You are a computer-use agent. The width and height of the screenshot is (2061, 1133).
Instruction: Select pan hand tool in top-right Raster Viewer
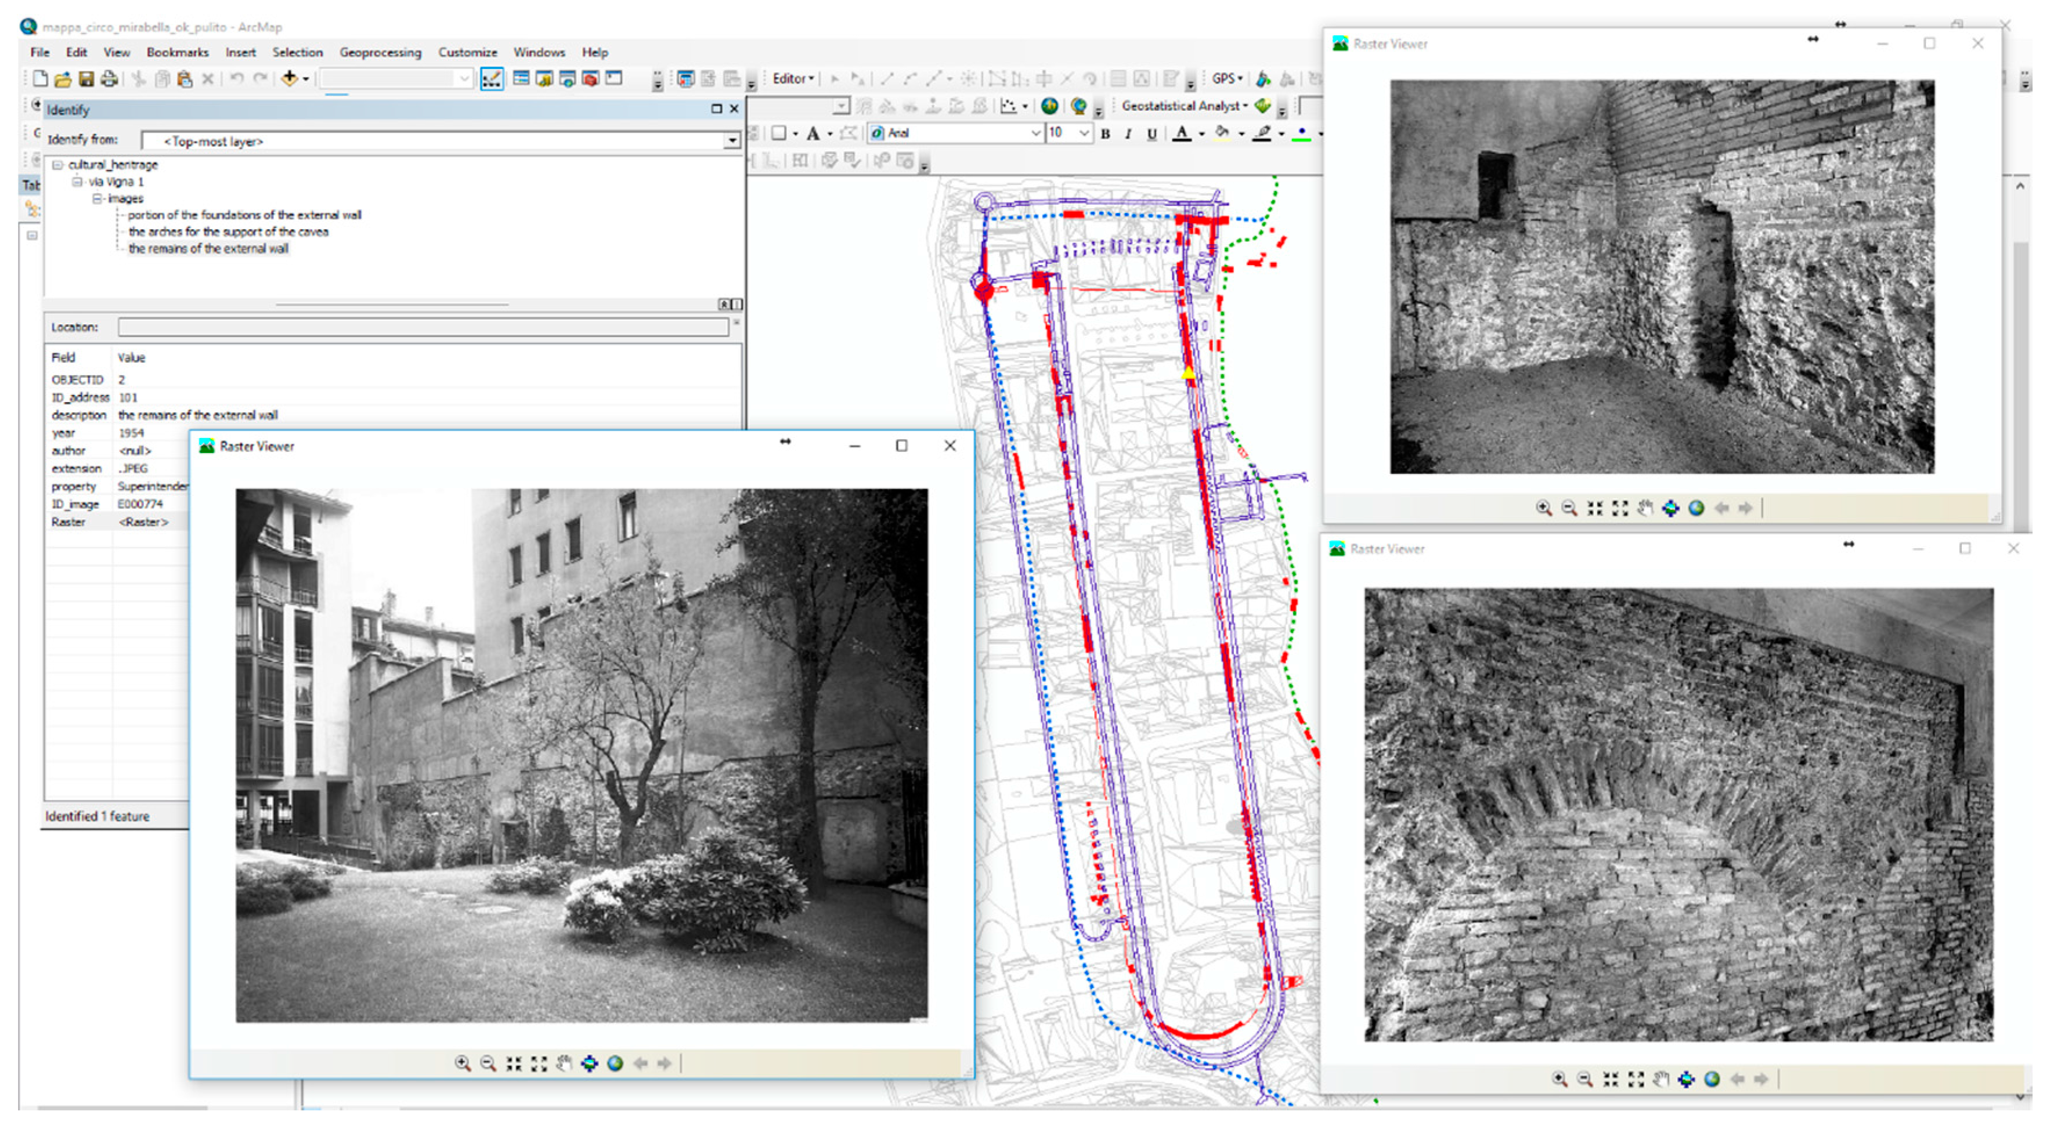[x=1645, y=508]
